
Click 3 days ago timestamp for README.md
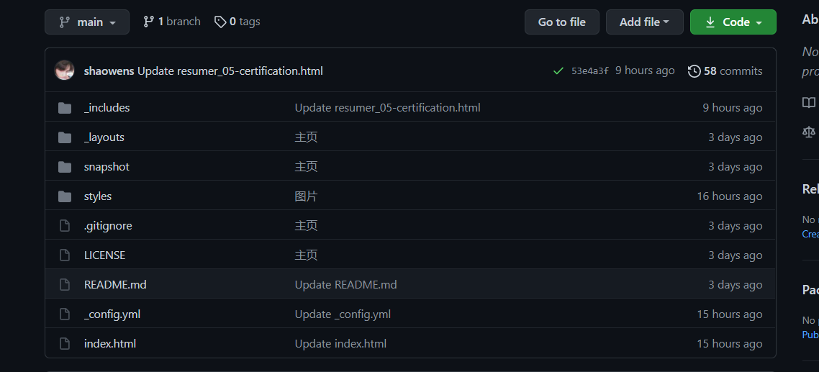coord(735,285)
